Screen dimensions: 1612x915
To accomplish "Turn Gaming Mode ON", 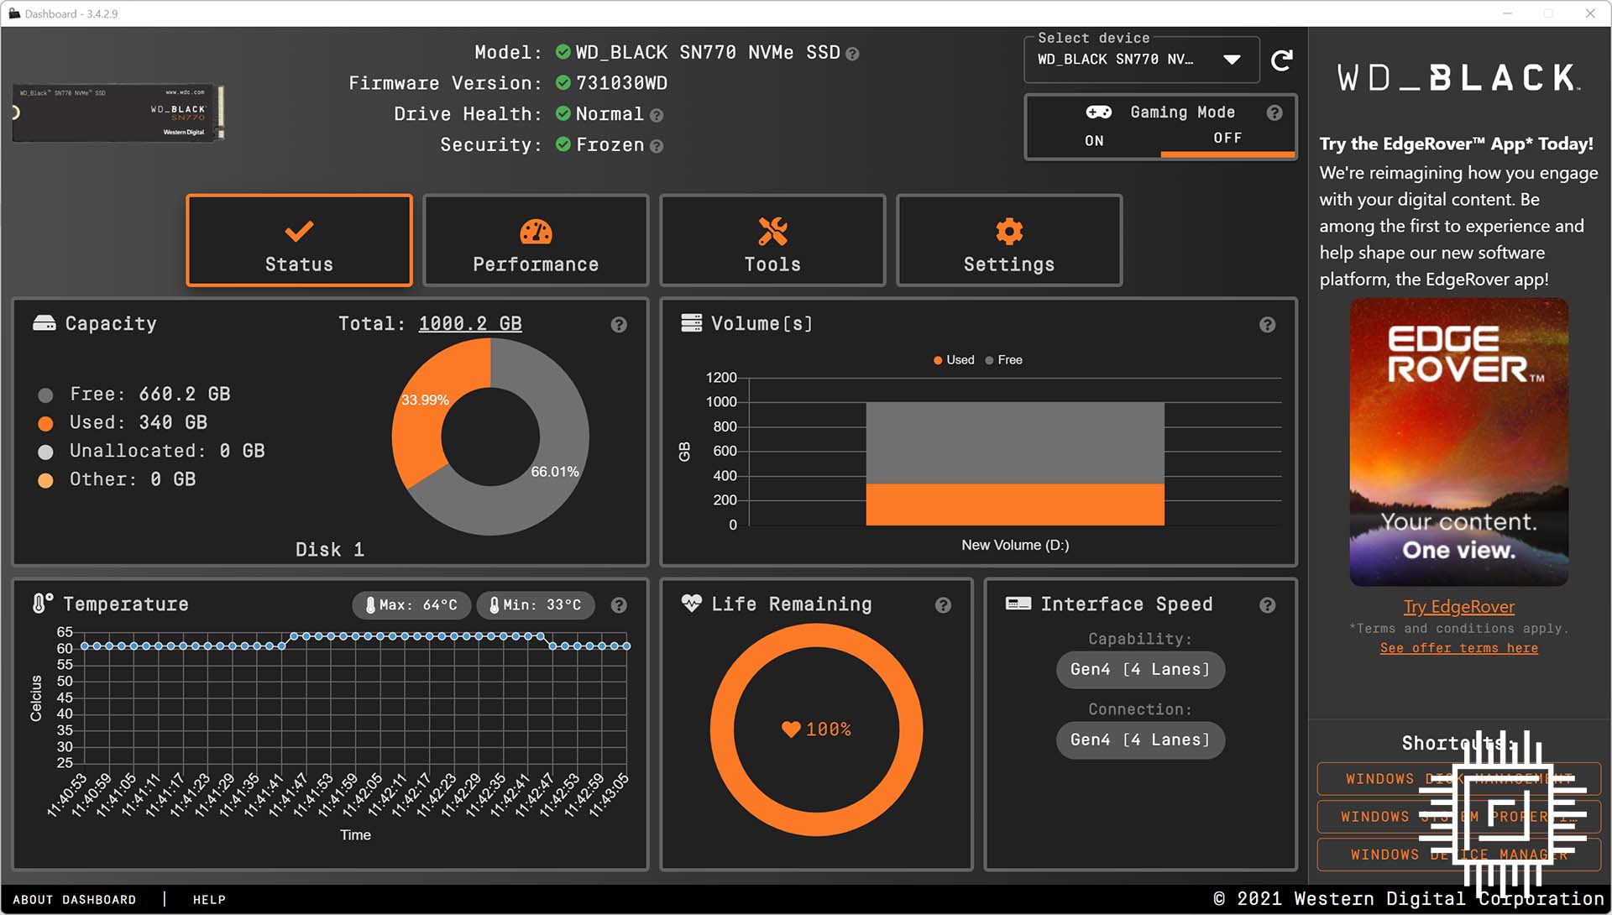I will click(x=1094, y=141).
